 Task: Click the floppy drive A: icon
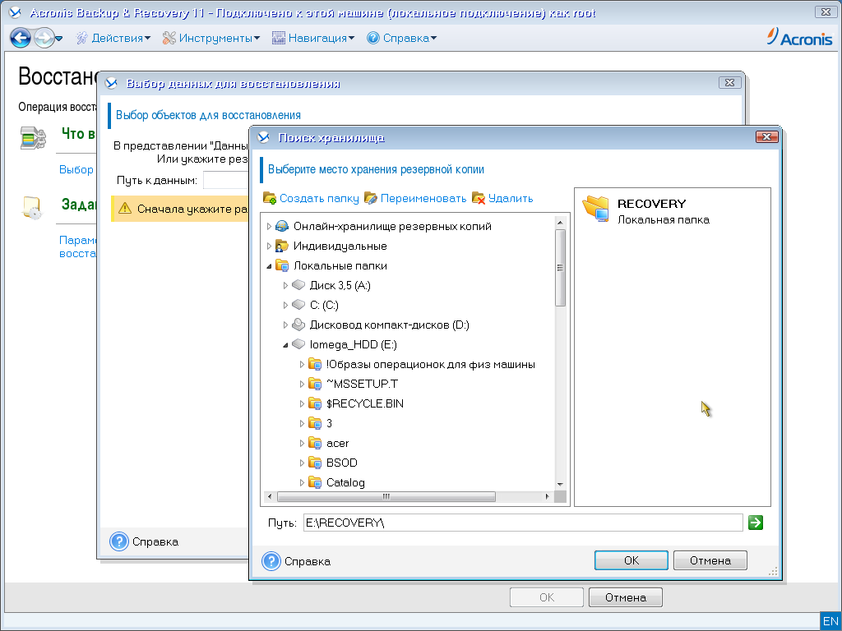tap(298, 285)
